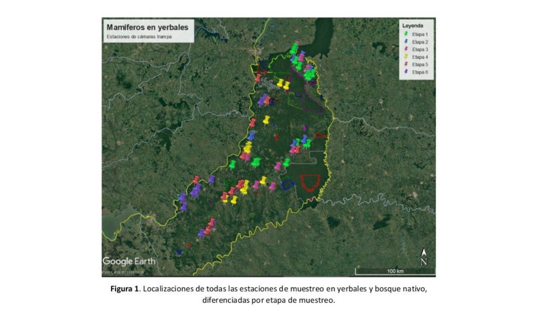This screenshot has width=543, height=324.
Task: Click the Estaciones de cámaras trampa subtitle
Action: pyautogui.click(x=139, y=36)
